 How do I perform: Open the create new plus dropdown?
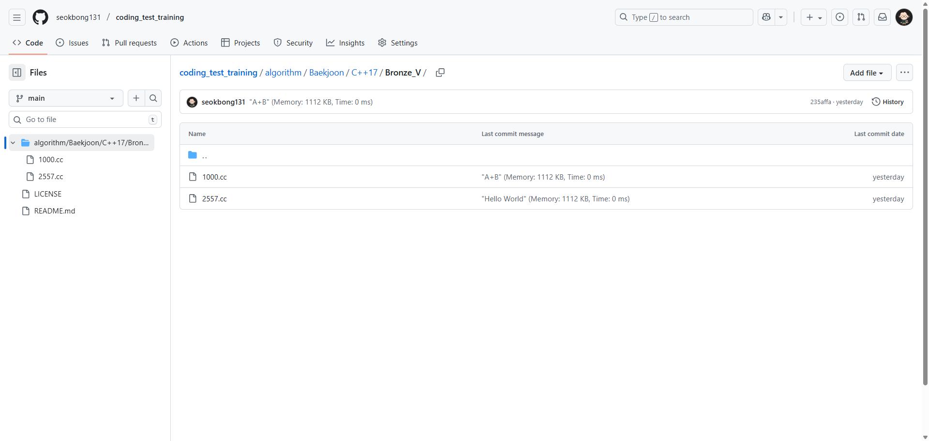pyautogui.click(x=813, y=17)
